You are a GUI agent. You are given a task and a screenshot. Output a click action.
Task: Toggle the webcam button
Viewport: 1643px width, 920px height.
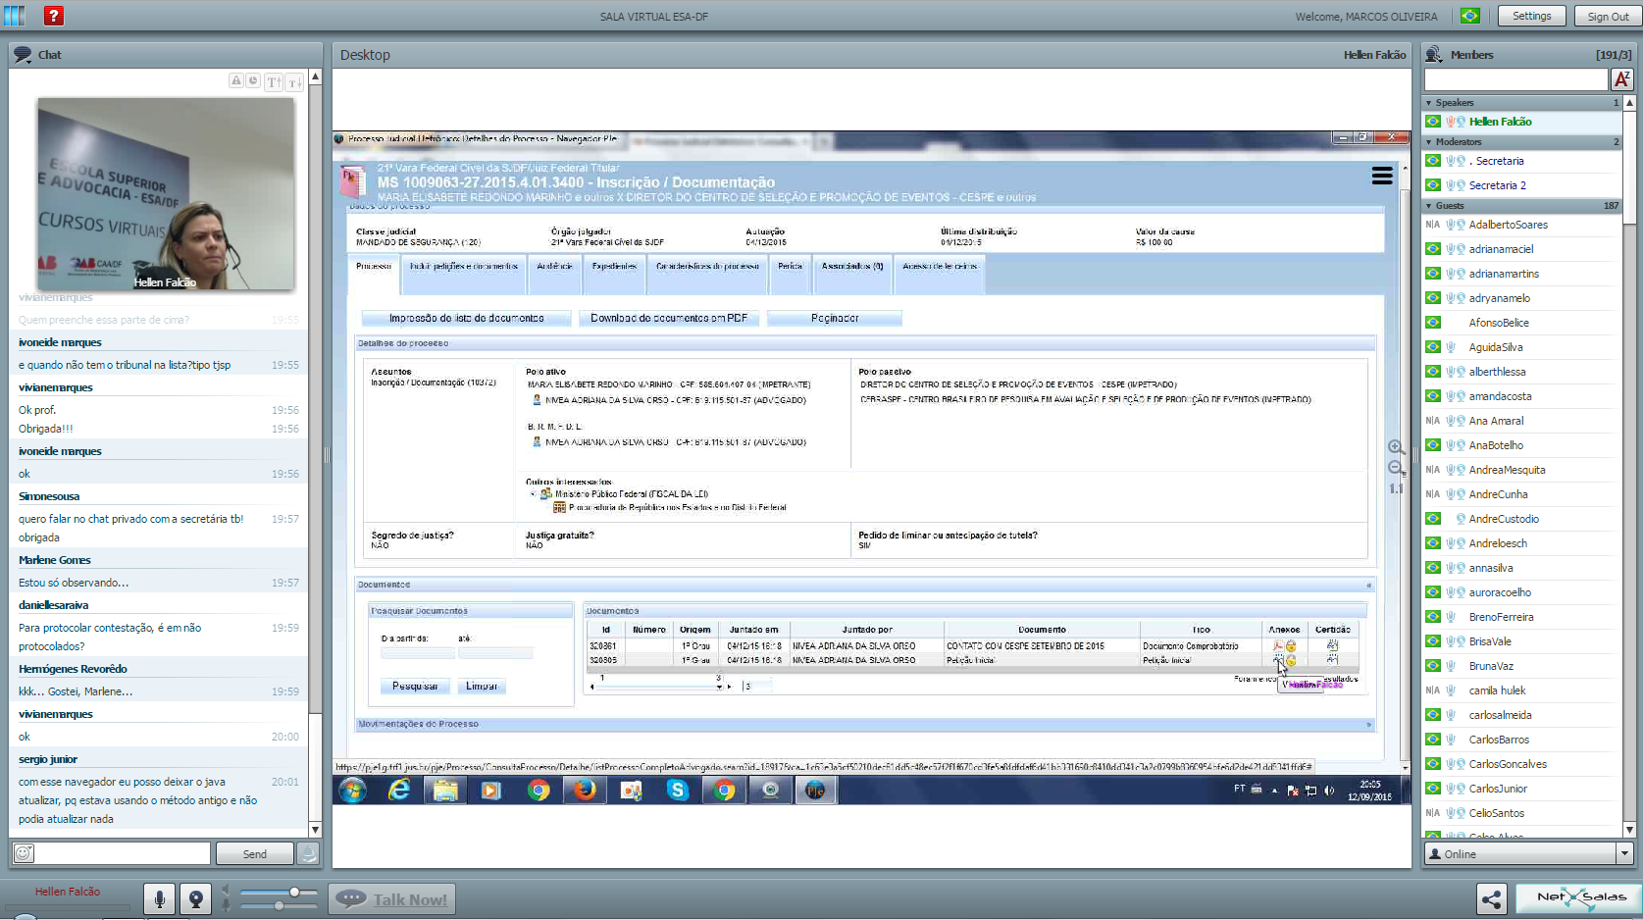click(196, 898)
